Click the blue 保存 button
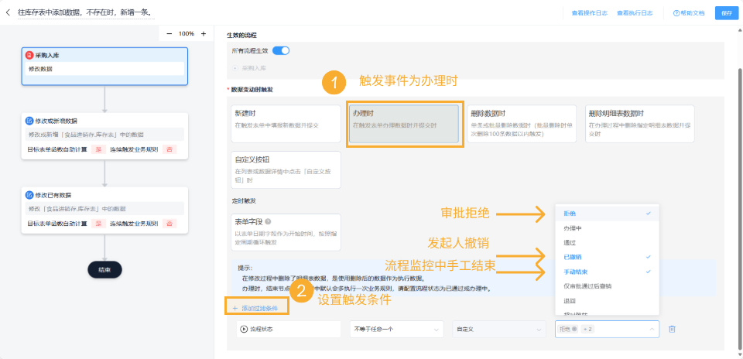 [x=727, y=13]
